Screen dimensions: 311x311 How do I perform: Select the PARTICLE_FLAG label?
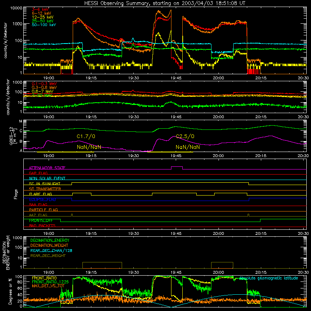pos(44,210)
